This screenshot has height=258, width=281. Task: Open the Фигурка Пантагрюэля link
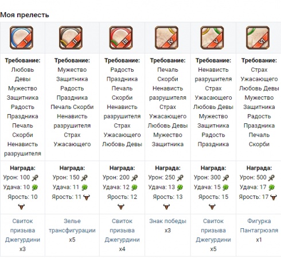click(x=259, y=226)
